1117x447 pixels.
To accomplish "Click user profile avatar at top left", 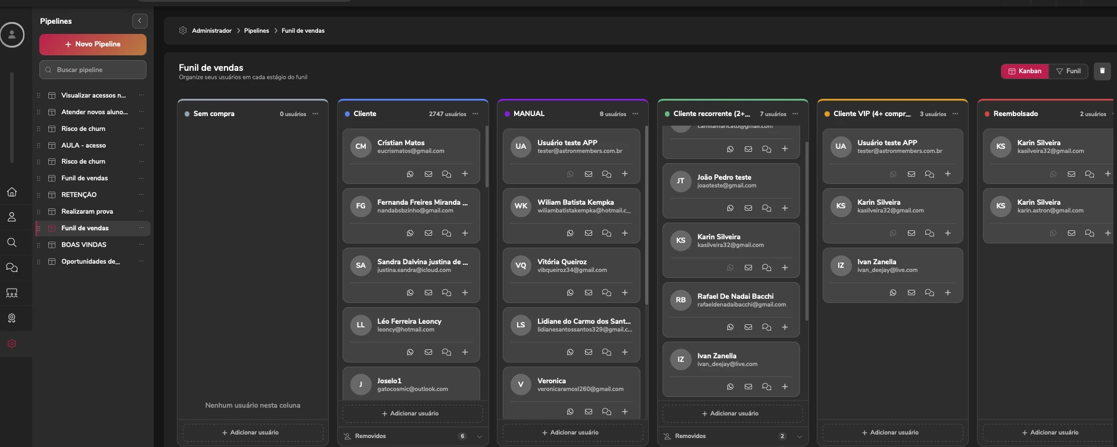I will [x=12, y=35].
